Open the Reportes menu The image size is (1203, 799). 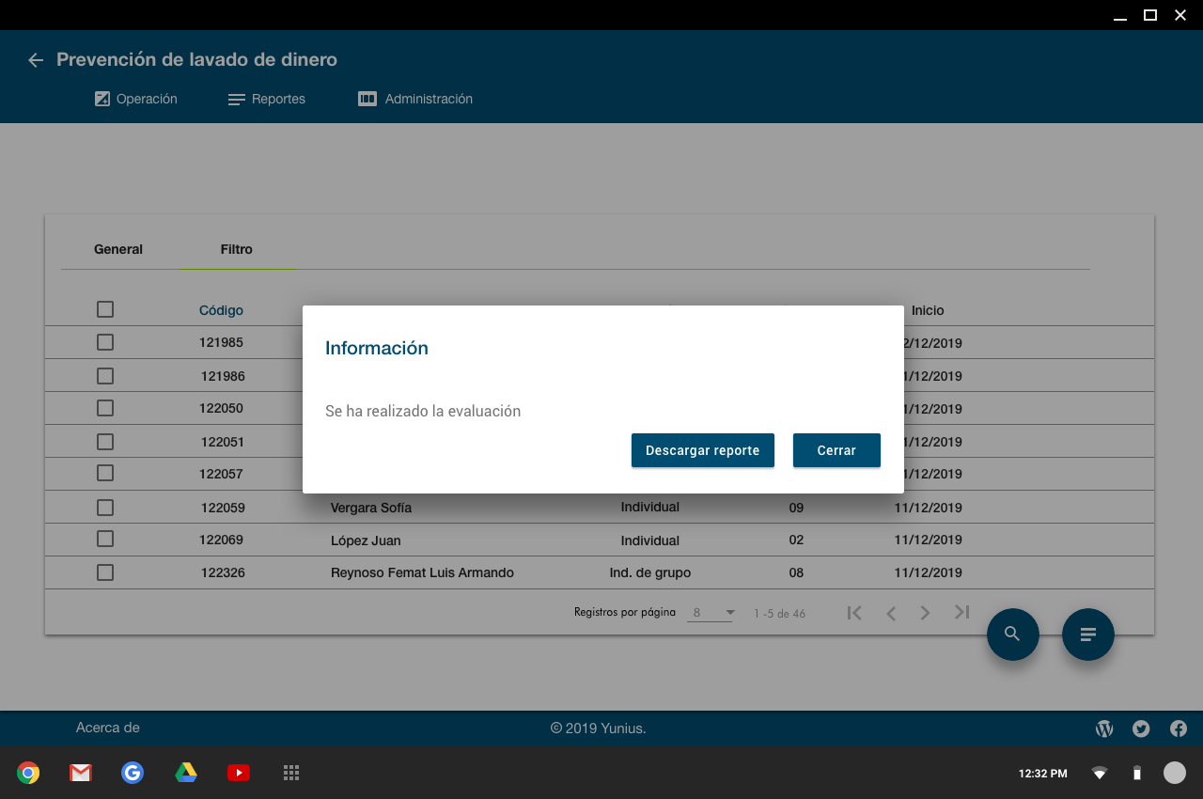267,99
